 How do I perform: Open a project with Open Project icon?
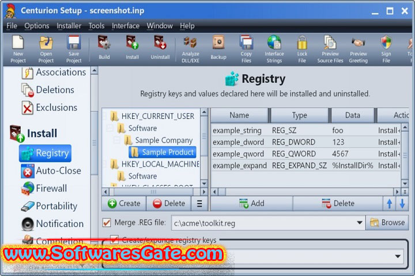pos(46,49)
